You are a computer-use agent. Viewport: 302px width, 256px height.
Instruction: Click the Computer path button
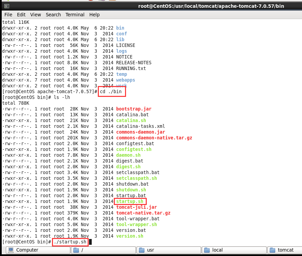[x=38, y=250]
